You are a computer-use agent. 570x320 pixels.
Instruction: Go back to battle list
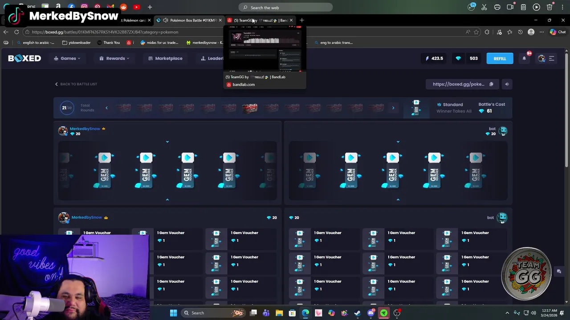[x=76, y=84]
